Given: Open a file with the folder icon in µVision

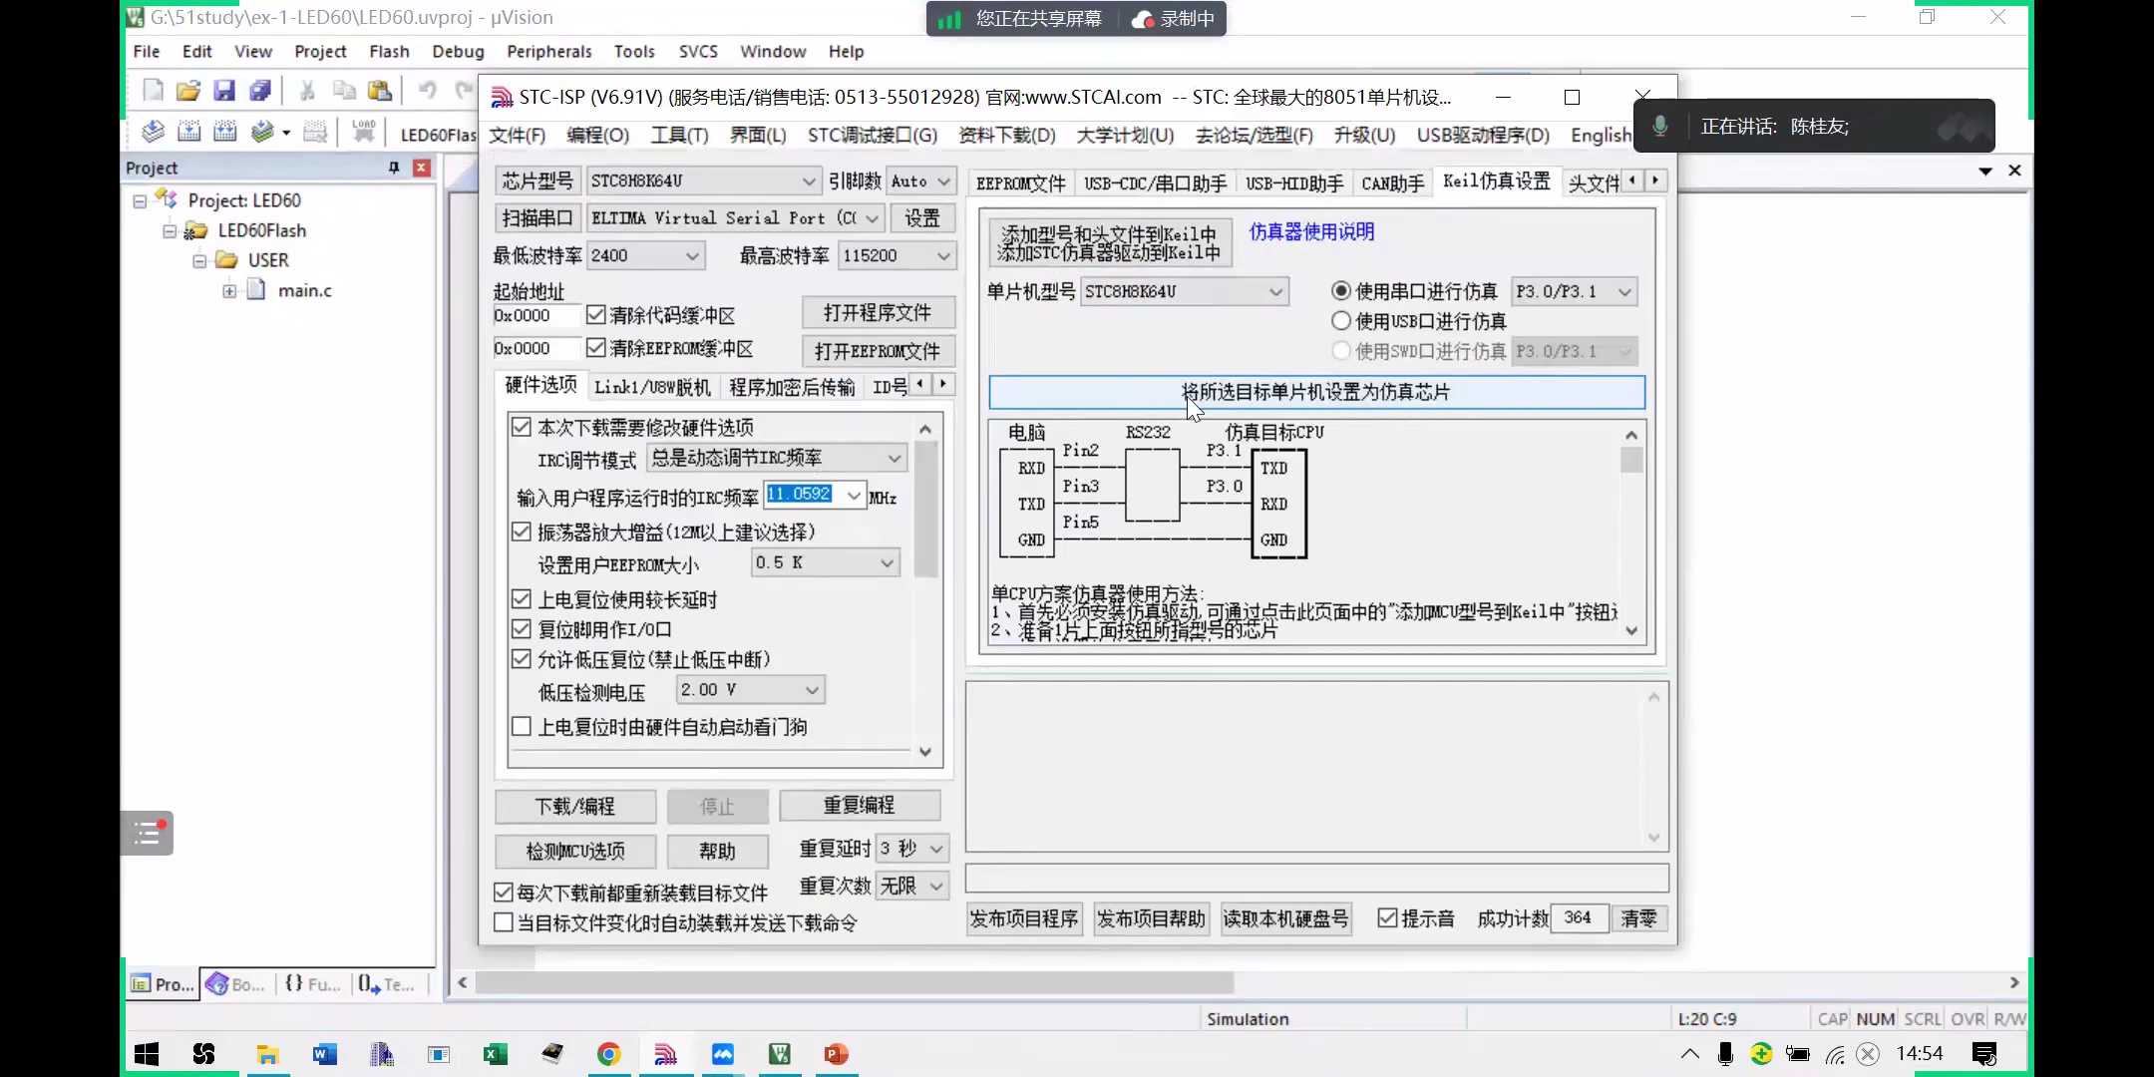Looking at the screenshot, I should point(188,91).
